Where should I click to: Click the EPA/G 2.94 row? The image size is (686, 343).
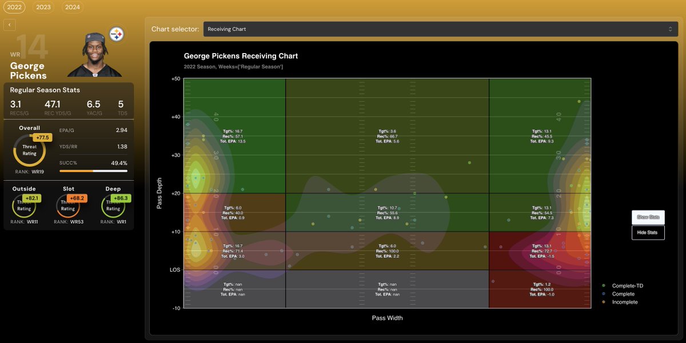point(93,130)
